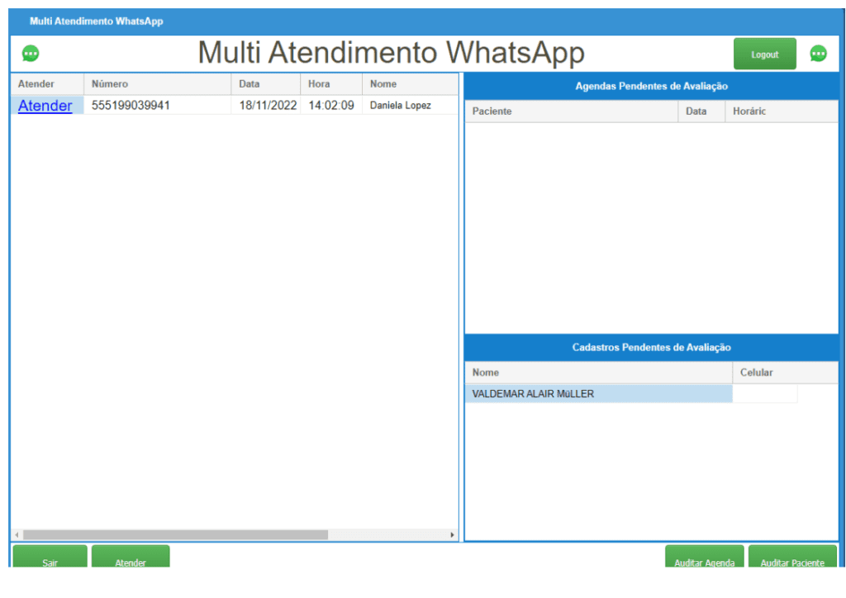The width and height of the screenshot is (846, 598).
Task: Click the left green chat bubble icon
Action: coord(31,54)
